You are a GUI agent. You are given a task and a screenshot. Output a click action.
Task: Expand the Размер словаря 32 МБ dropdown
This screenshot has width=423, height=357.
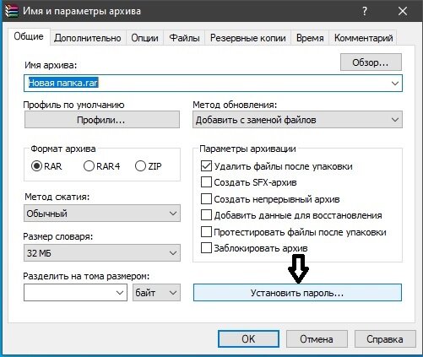coord(102,253)
